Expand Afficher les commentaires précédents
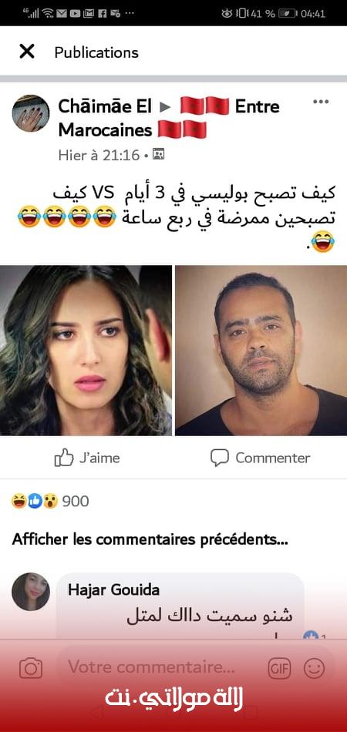 (150, 539)
